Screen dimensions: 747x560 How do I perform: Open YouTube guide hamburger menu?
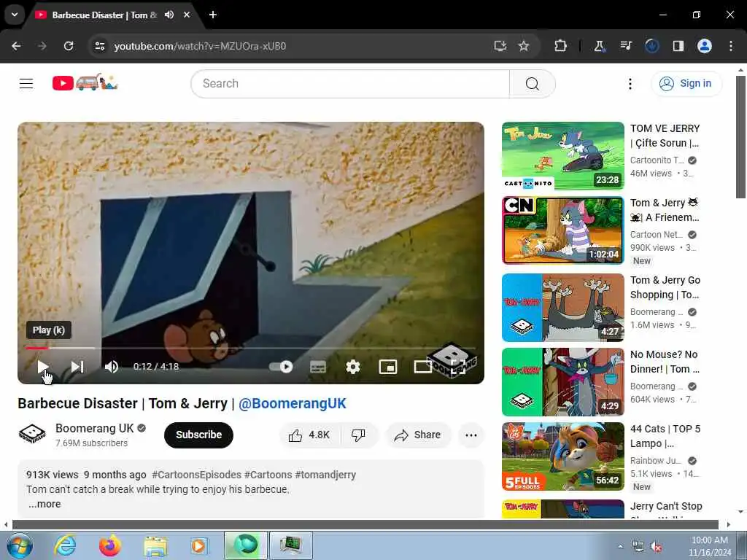click(26, 83)
